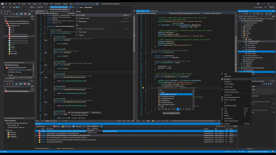Screen dimensions: 276x155
Task: Click the green Start debugging arrow
Action: coord(73,7)
